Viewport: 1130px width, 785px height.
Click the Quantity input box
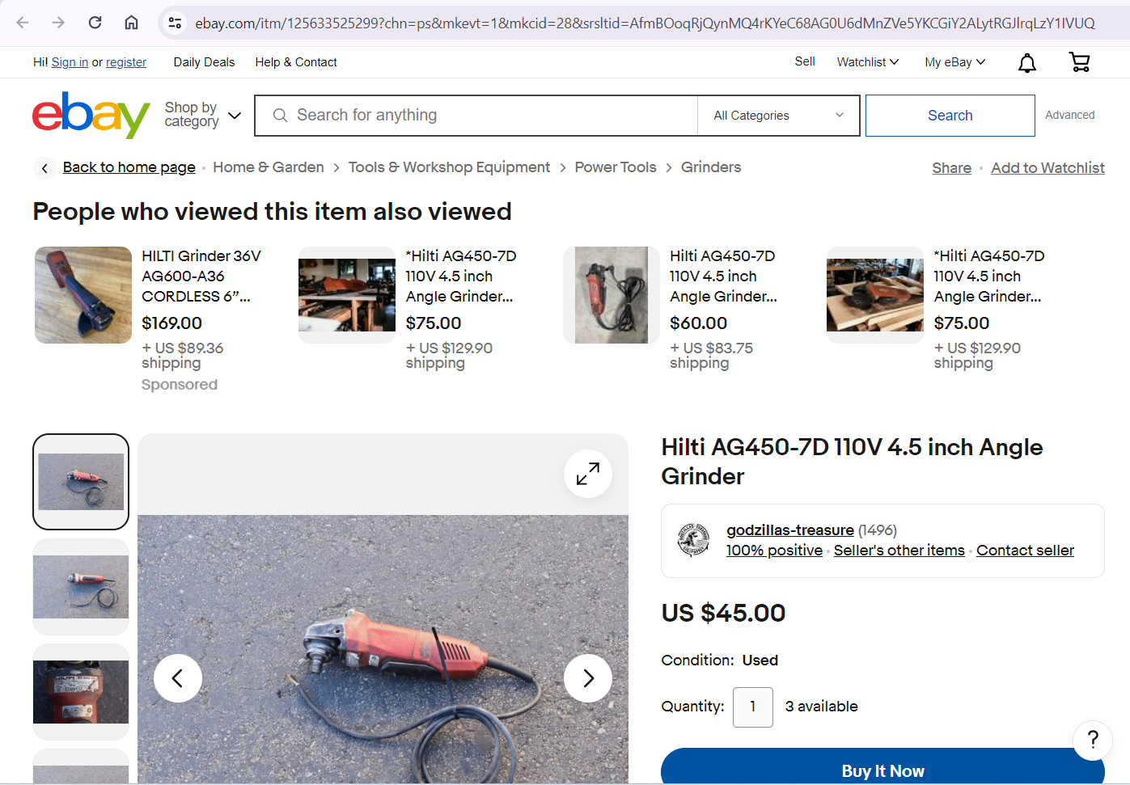[x=753, y=707]
